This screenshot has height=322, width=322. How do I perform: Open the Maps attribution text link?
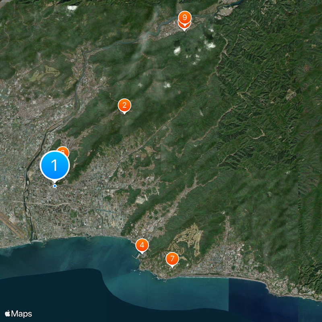click(21, 314)
